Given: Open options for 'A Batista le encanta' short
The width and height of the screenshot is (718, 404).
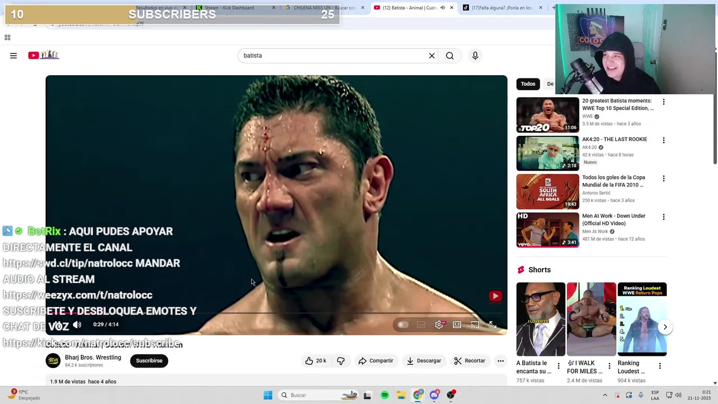Looking at the screenshot, I should [558, 366].
